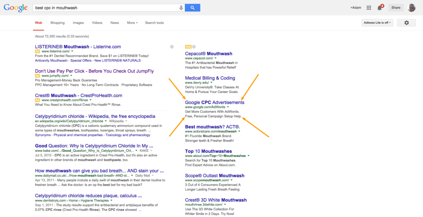Switch to the Images tab
Viewport: 423px width, 217px height.
(78, 23)
